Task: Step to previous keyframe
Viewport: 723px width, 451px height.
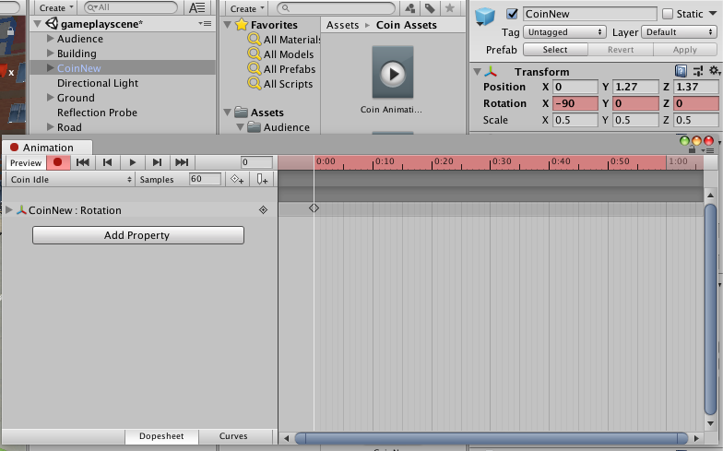Action: 107,162
